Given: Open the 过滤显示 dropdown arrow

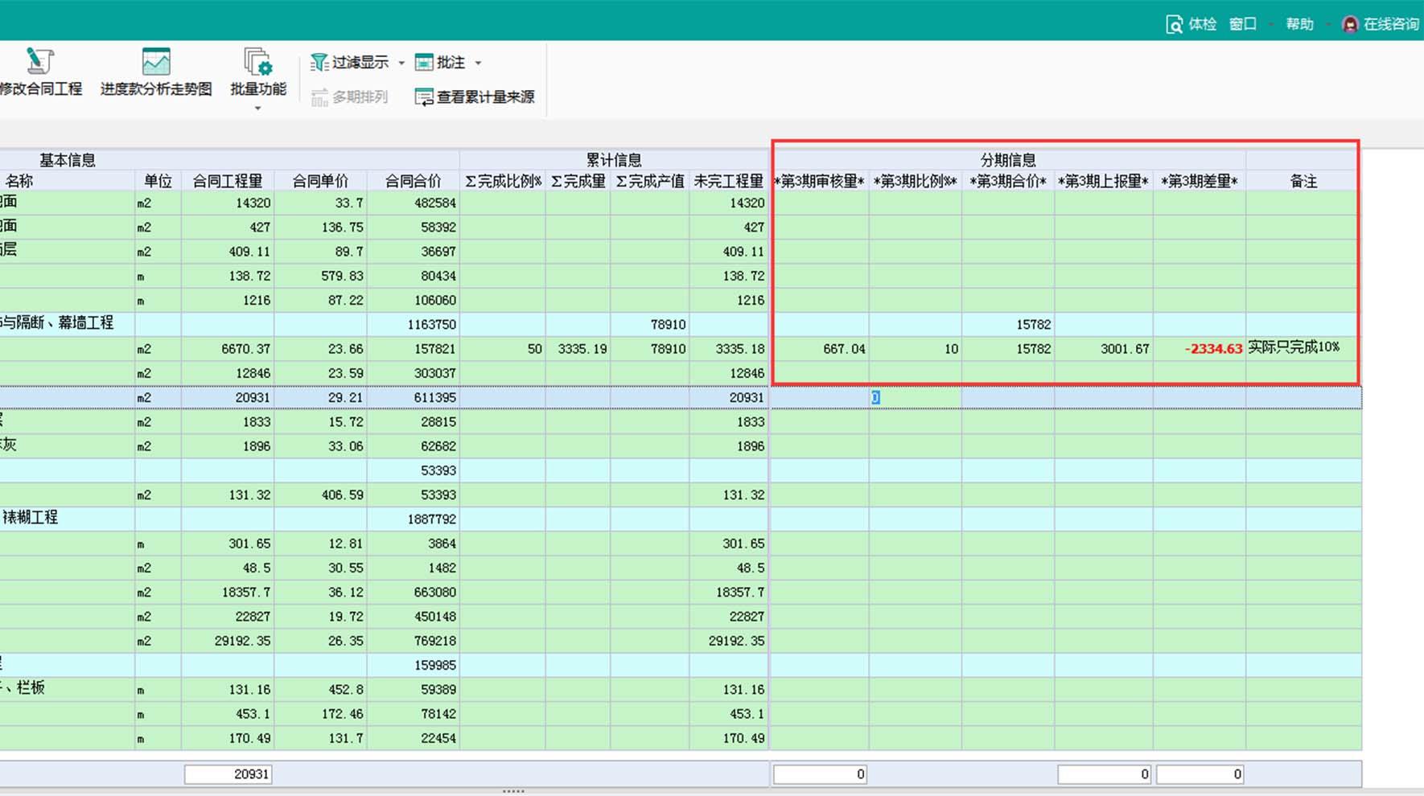Looking at the screenshot, I should [401, 63].
